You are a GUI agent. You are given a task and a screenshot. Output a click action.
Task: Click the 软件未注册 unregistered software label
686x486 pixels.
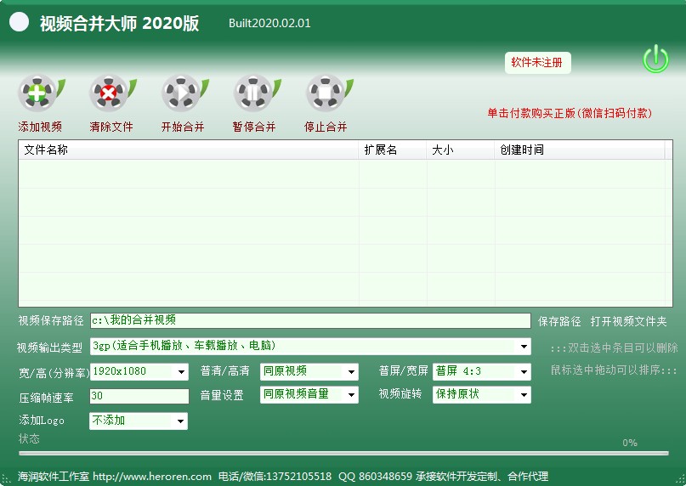[537, 63]
